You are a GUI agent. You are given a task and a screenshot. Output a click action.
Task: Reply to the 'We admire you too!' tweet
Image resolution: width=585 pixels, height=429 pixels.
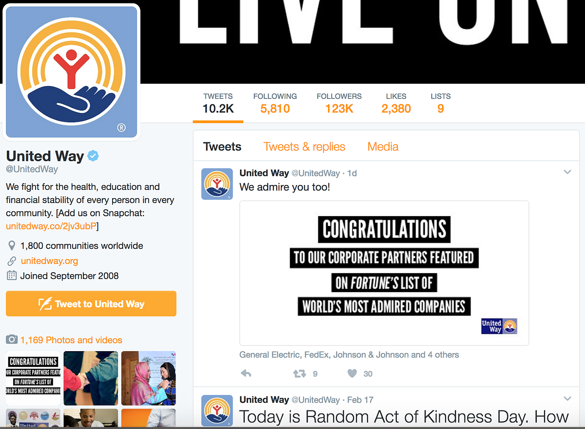click(x=246, y=373)
